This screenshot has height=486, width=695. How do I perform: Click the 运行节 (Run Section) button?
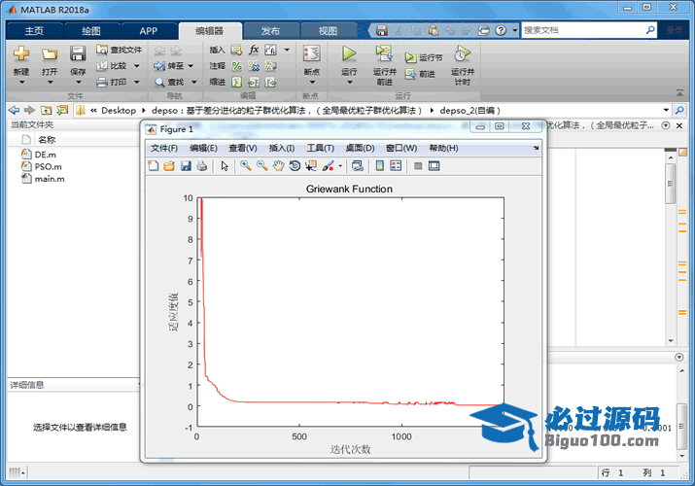pyautogui.click(x=424, y=57)
